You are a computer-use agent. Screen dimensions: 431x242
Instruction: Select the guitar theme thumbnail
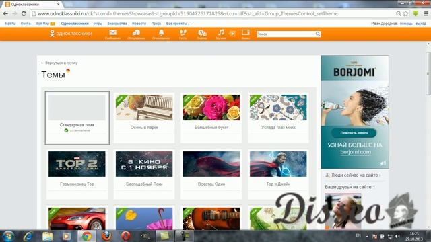pyautogui.click(x=211, y=218)
